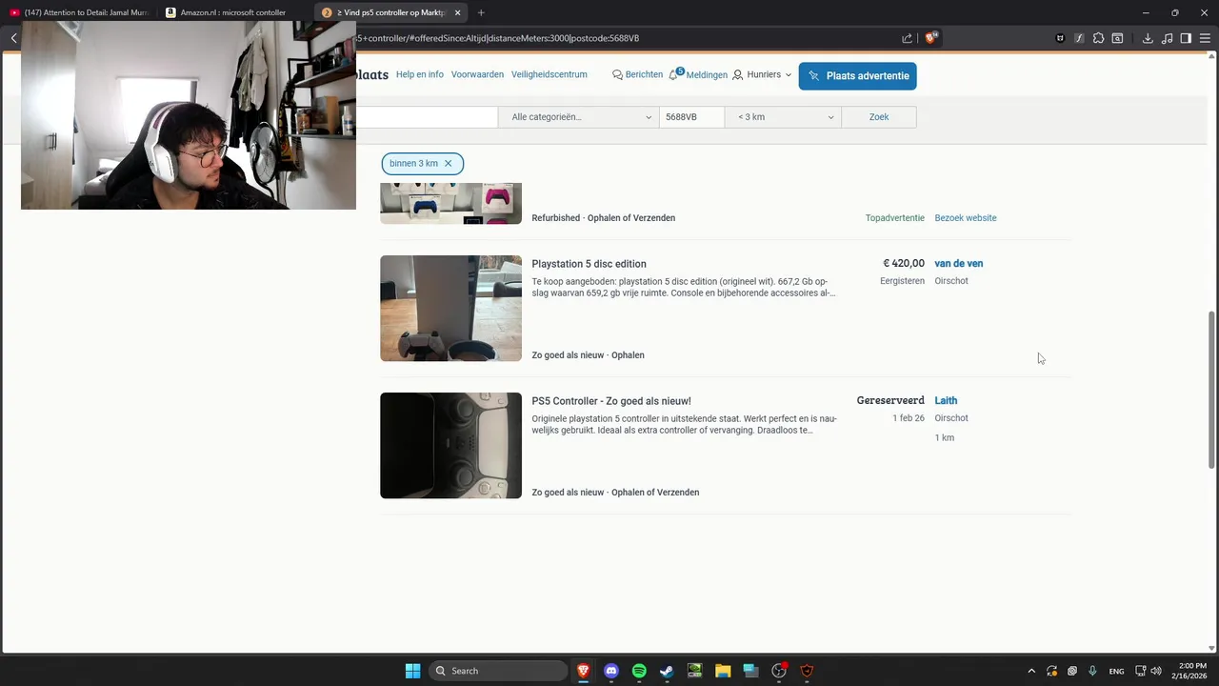Open Meldingen notifications bell
The height and width of the screenshot is (686, 1219).
[x=698, y=74]
